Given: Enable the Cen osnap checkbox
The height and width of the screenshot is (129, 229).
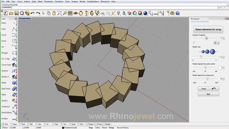Looking at the screenshot, I should pos(36,124).
